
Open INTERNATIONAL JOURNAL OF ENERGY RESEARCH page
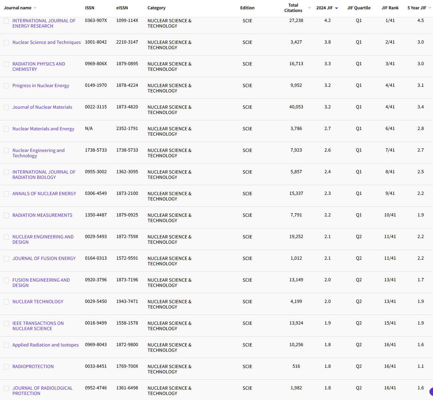coord(44,23)
